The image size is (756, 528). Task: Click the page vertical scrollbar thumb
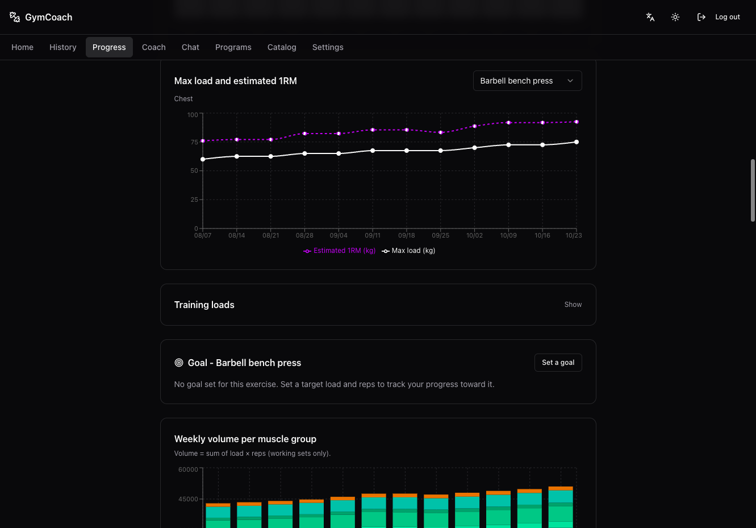pyautogui.click(x=753, y=190)
